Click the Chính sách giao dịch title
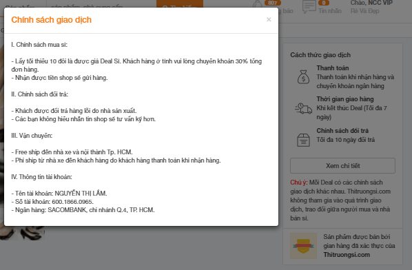Viewport: 412px width, 270px height. click(x=51, y=20)
